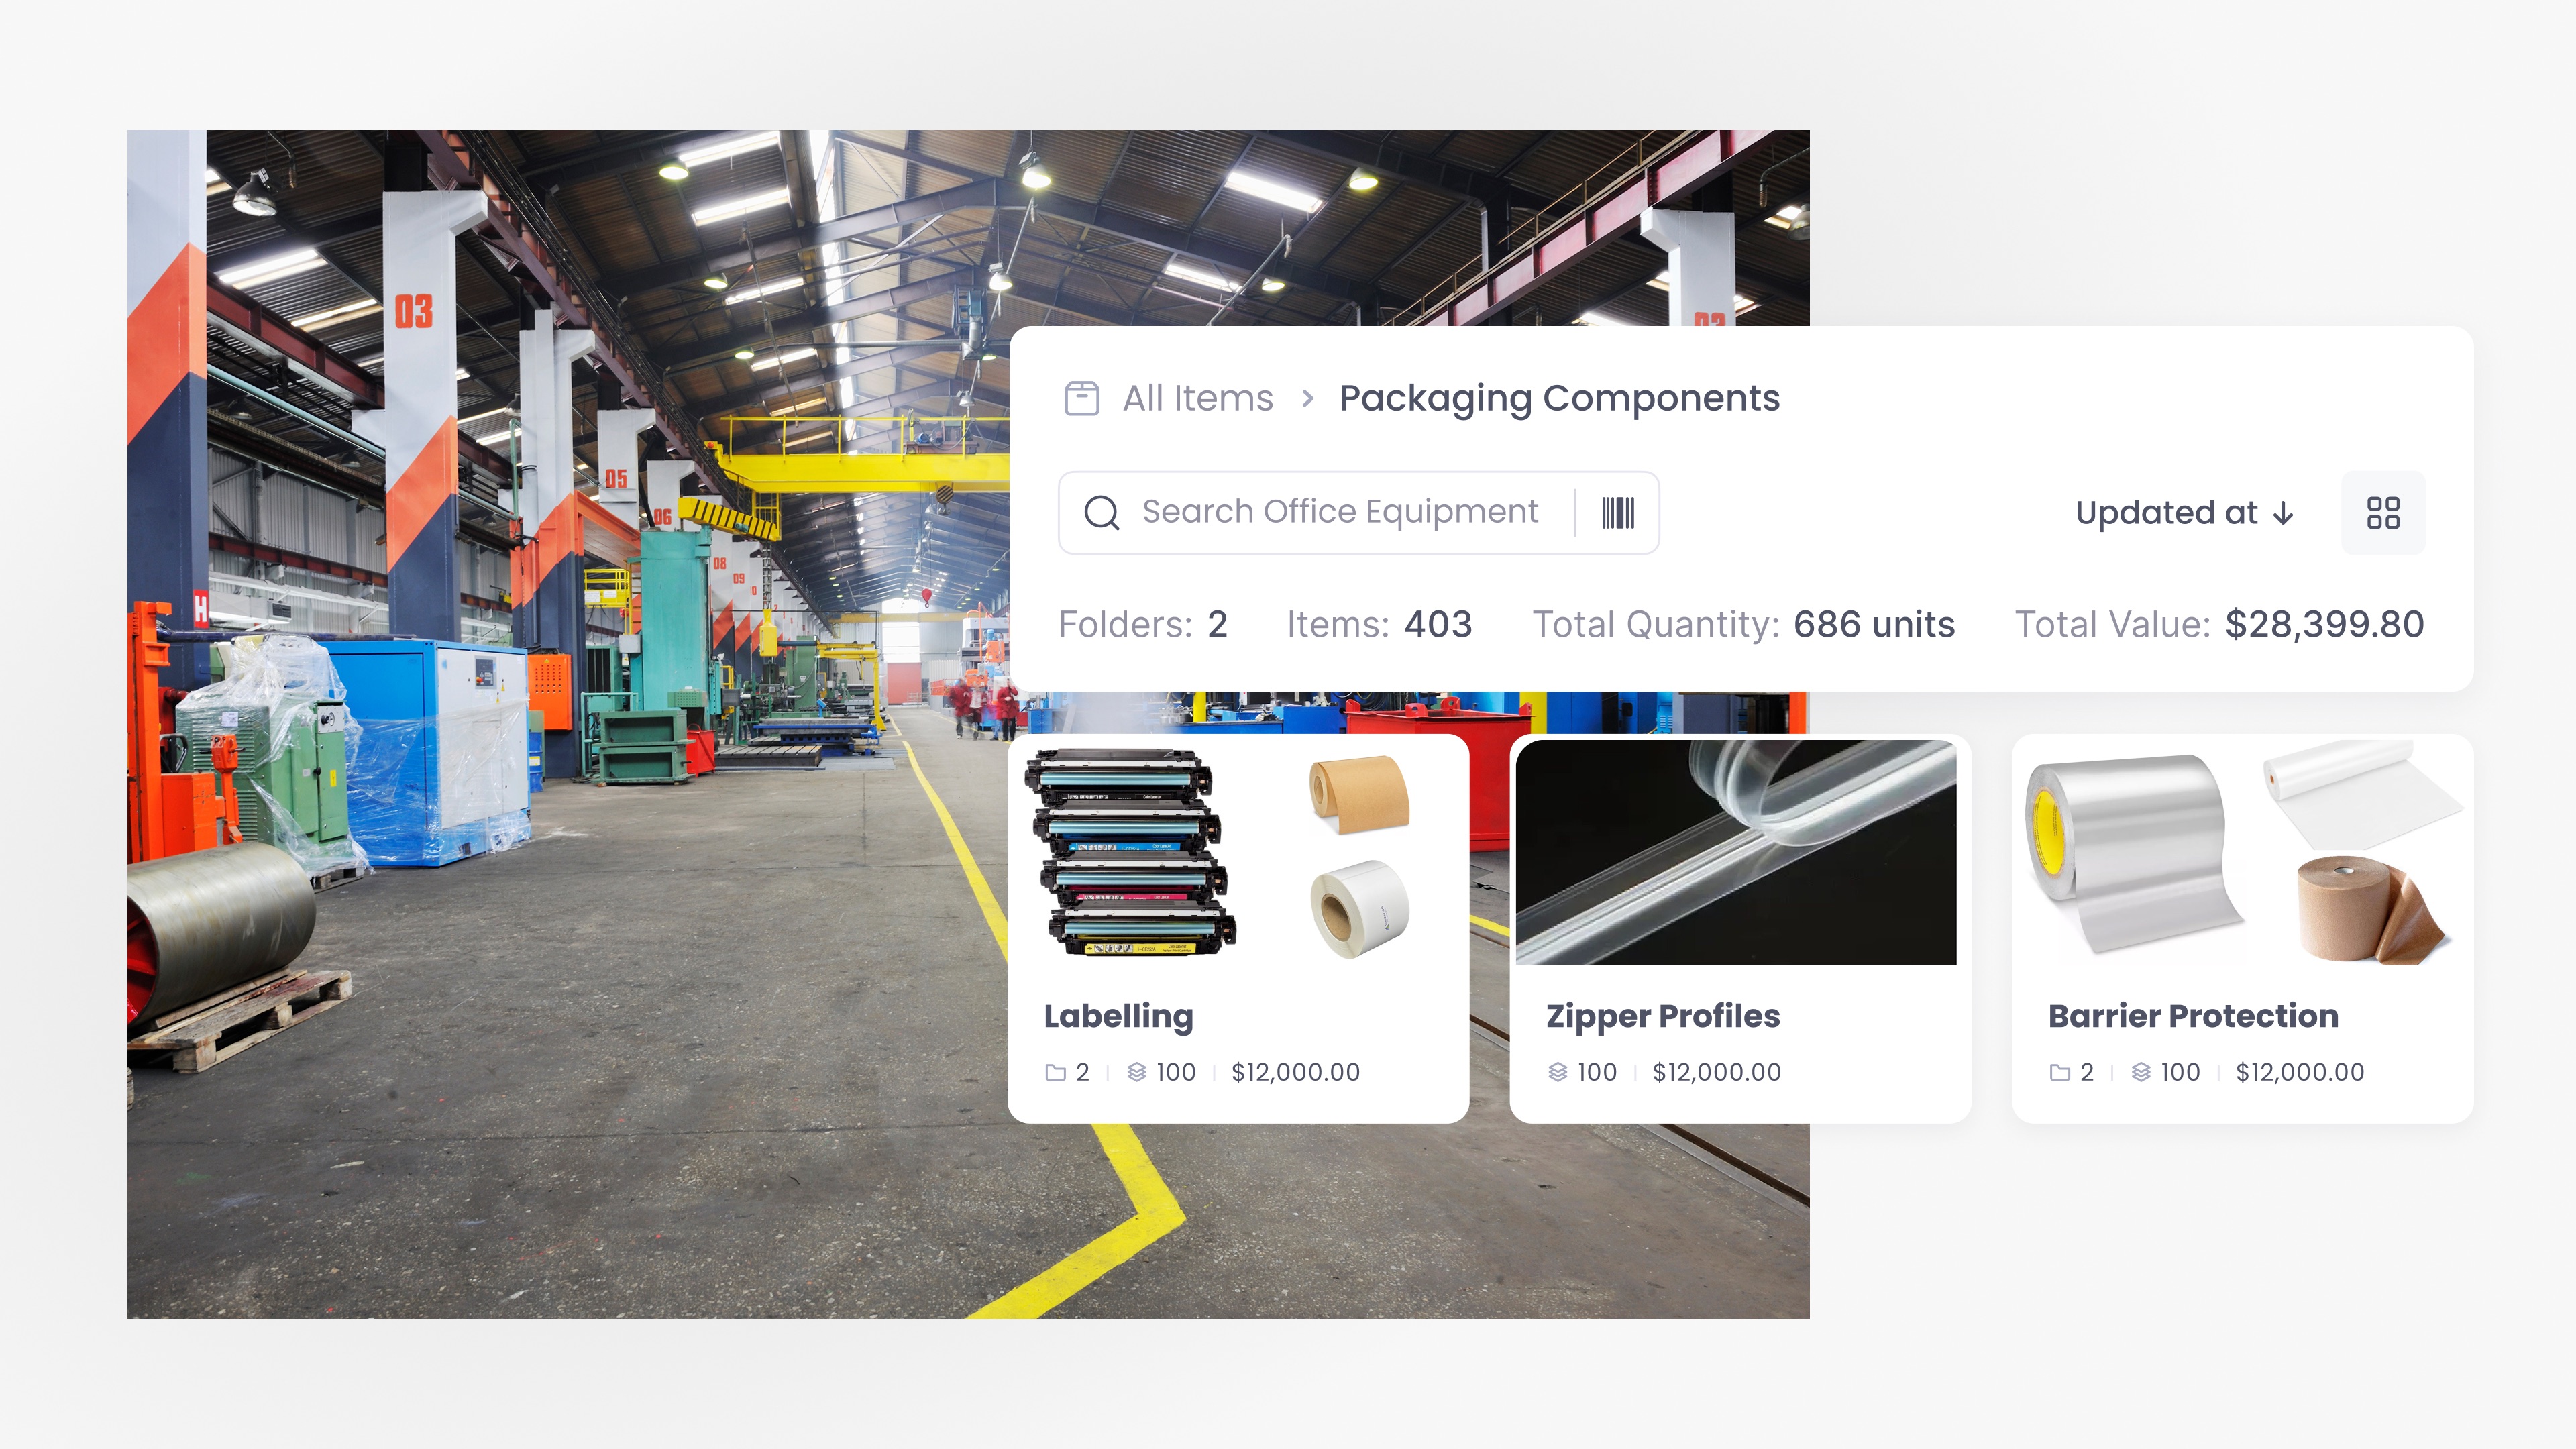Image resolution: width=2576 pixels, height=1449 pixels.
Task: Click the quantity stack icon on Barrier Protection
Action: pyautogui.click(x=2140, y=1073)
